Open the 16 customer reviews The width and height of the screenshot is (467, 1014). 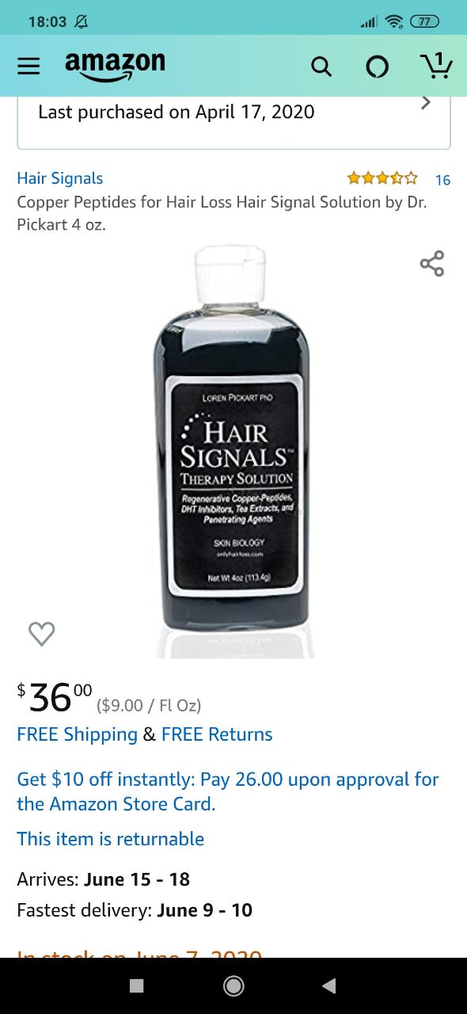pos(442,180)
